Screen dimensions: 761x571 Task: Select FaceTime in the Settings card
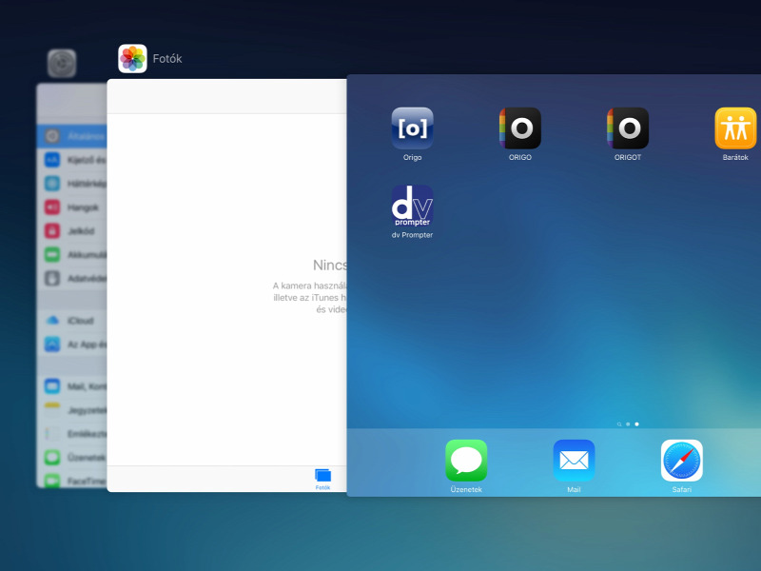coord(72,481)
